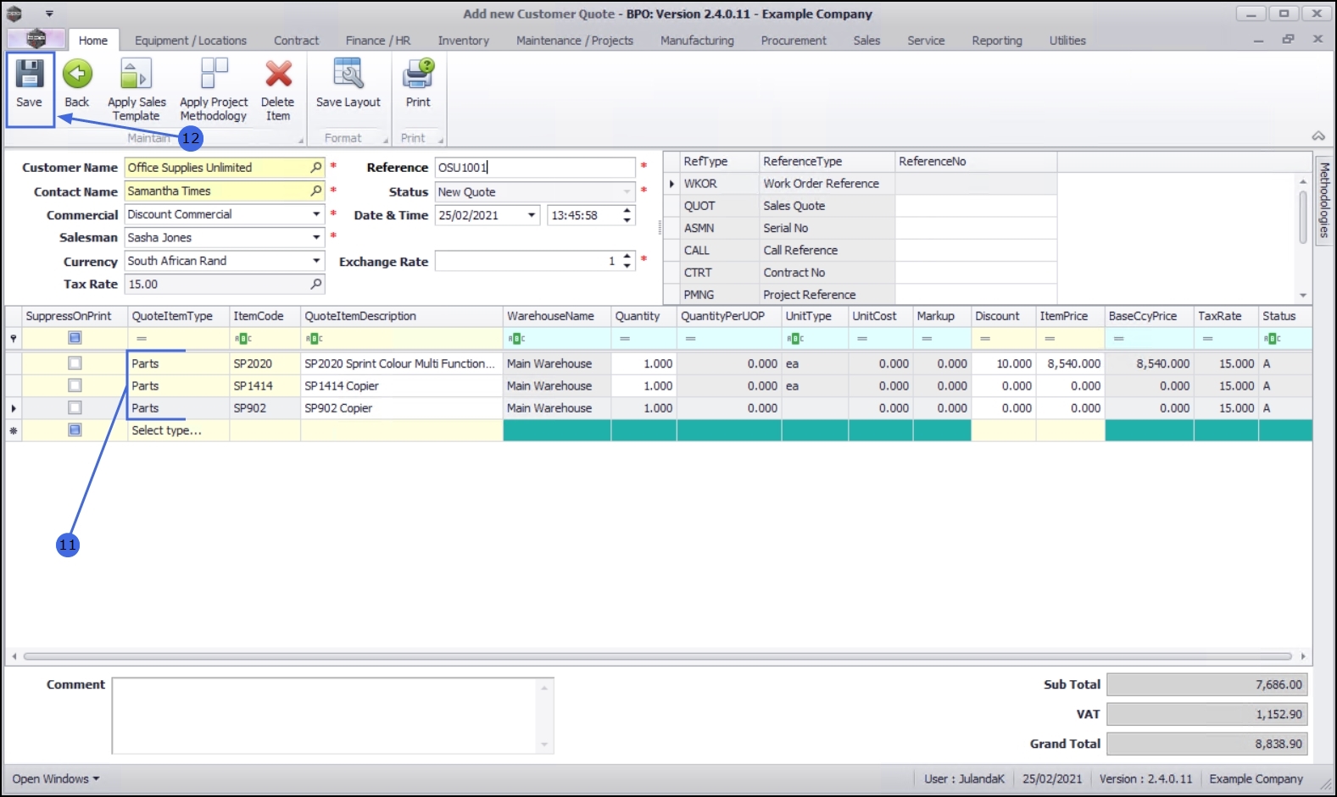Click Status column filter condition icon
Screen dimensions: 1337x797
click(1272, 339)
